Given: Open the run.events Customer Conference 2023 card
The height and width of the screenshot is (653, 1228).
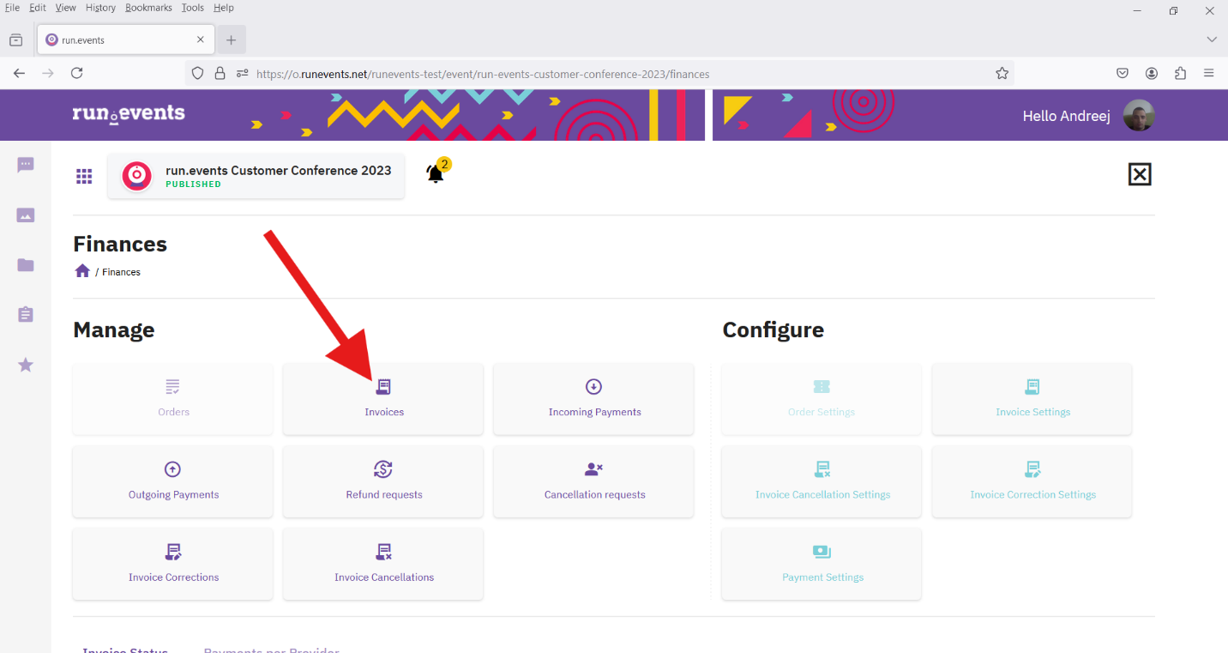Looking at the screenshot, I should pyautogui.click(x=256, y=176).
